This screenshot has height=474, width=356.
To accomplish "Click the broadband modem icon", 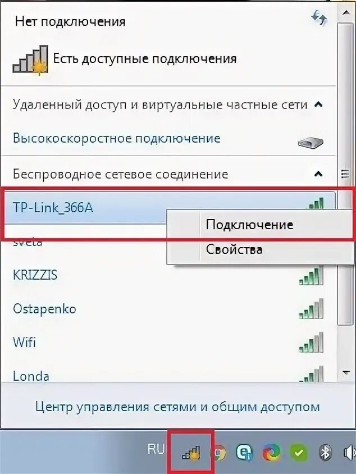I will point(311,142).
